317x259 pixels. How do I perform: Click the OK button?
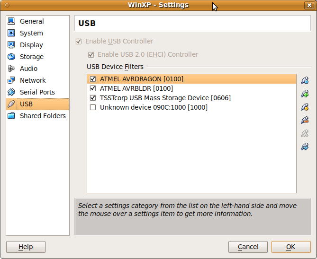[x=291, y=247]
